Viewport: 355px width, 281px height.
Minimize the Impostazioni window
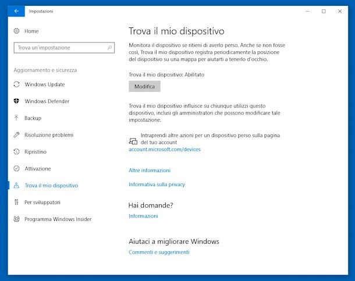tap(308, 11)
